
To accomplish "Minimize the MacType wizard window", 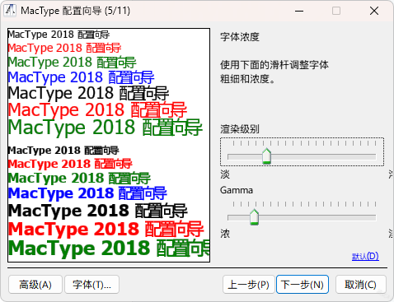I will 299,11.
